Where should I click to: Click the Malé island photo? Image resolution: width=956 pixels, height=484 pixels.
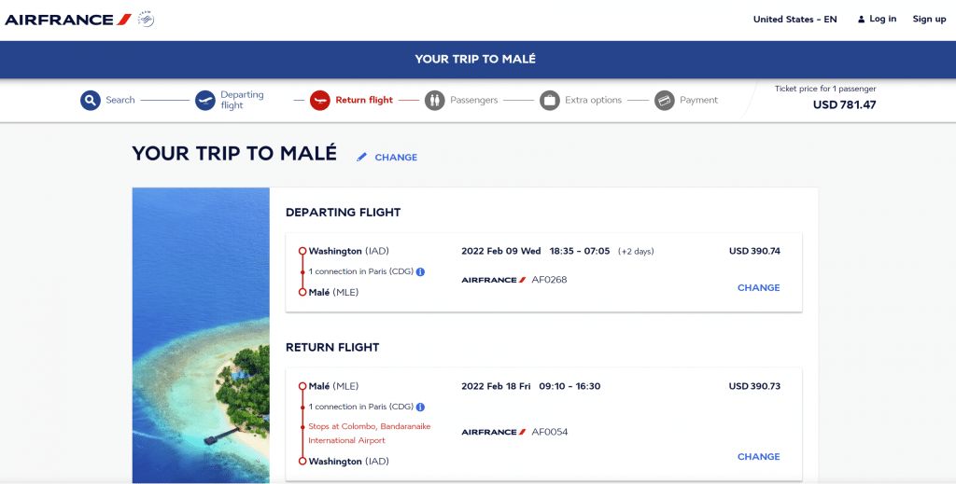[201, 336]
